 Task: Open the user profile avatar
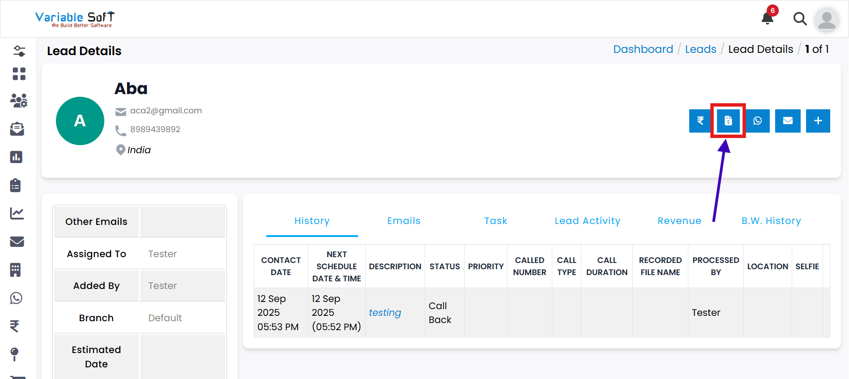[826, 19]
